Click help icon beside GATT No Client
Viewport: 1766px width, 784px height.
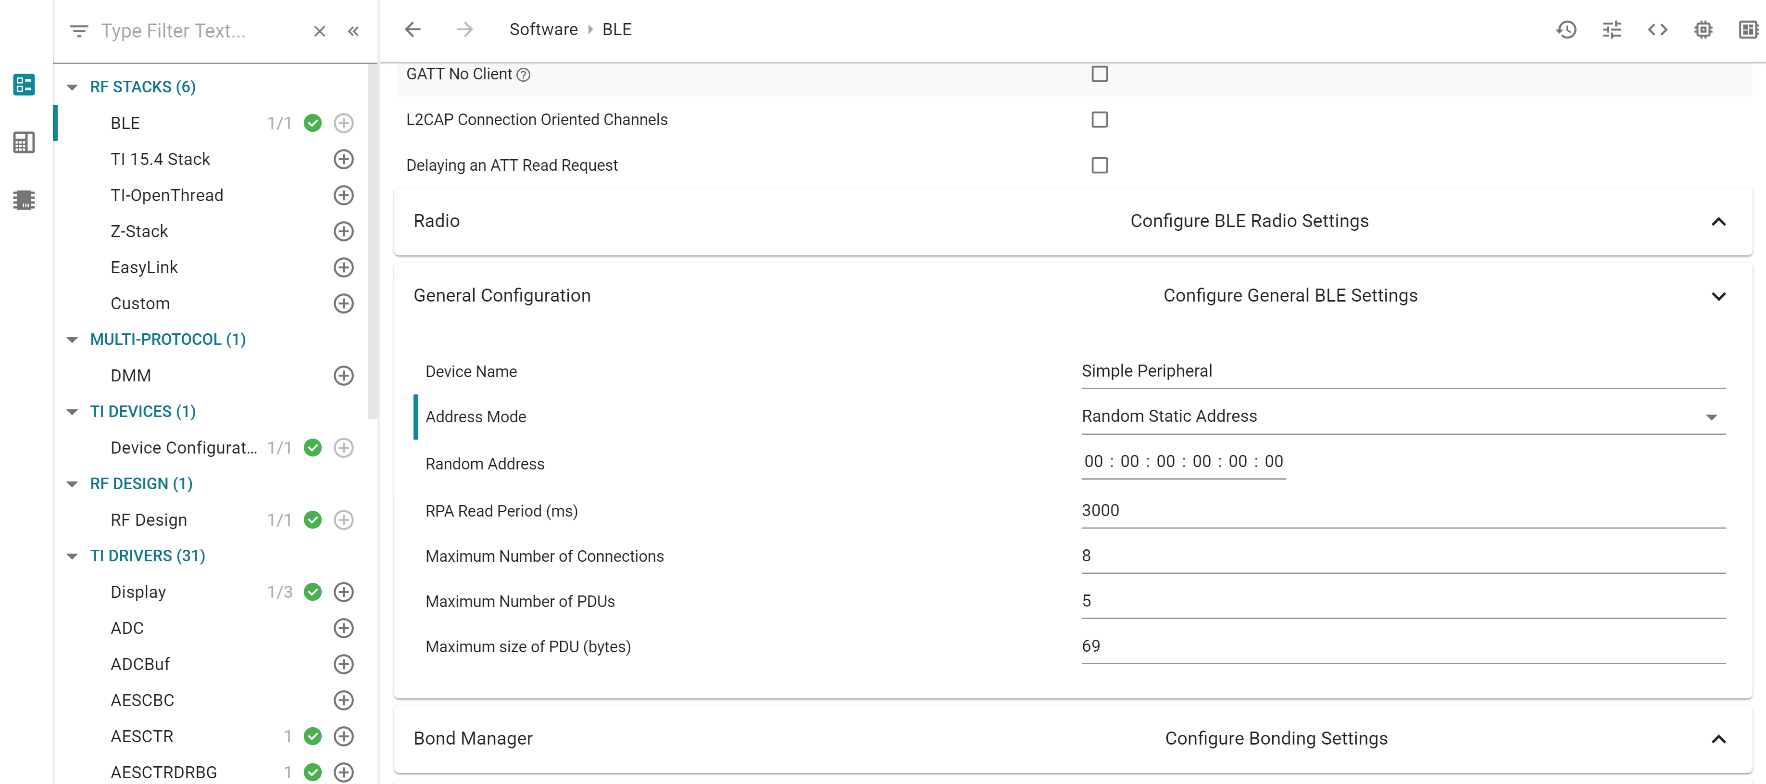(x=523, y=75)
